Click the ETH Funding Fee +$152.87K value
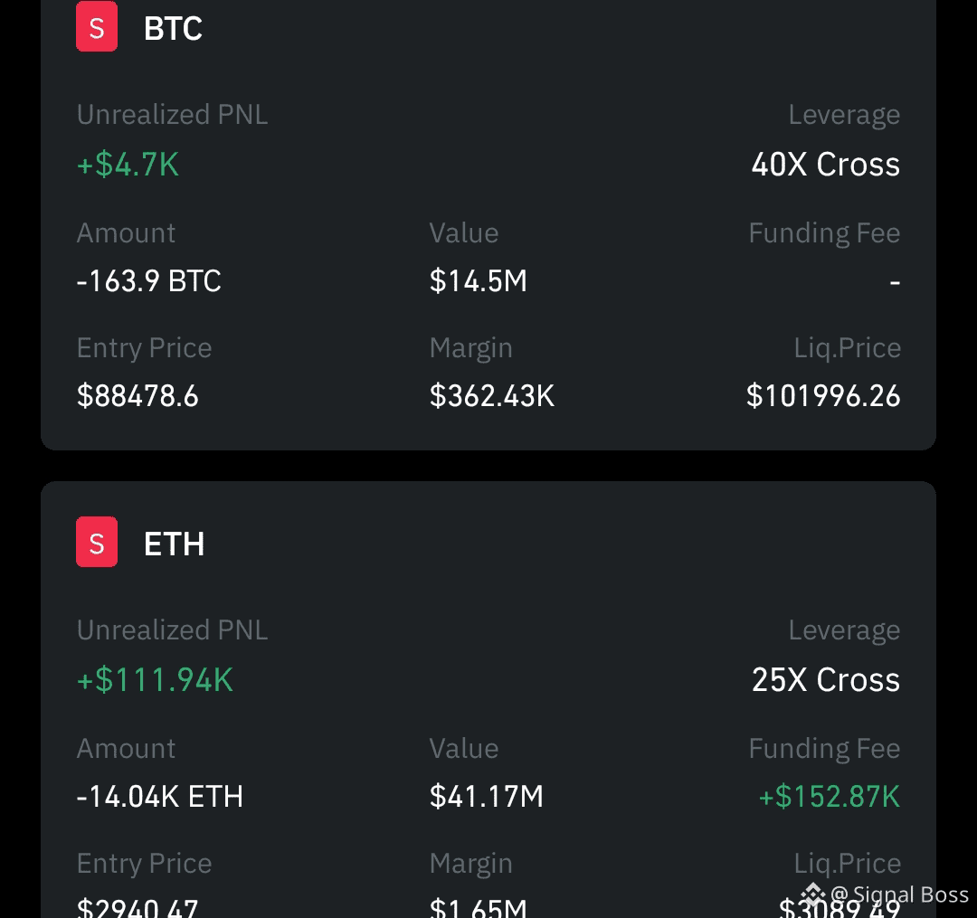The height and width of the screenshot is (918, 977). [829, 797]
